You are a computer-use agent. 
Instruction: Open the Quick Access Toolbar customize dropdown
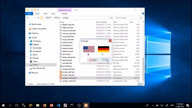click(x=38, y=10)
